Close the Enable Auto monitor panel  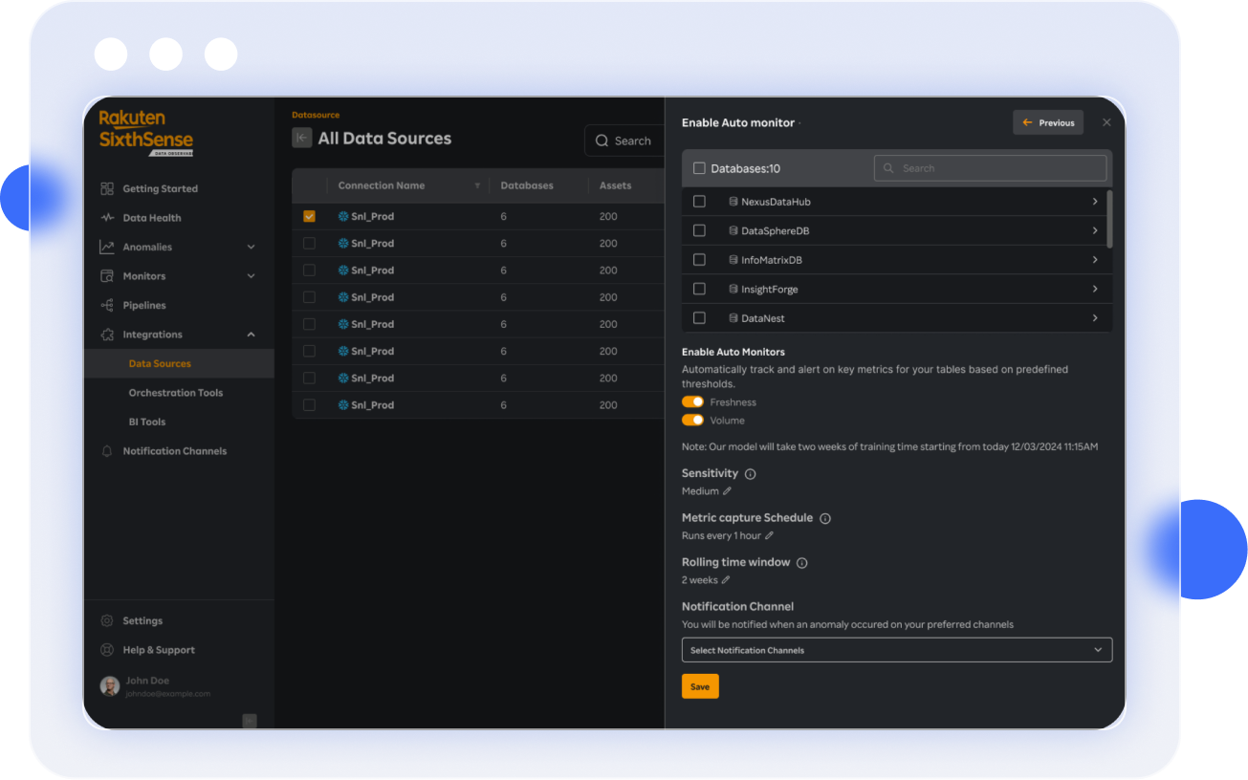1106,122
